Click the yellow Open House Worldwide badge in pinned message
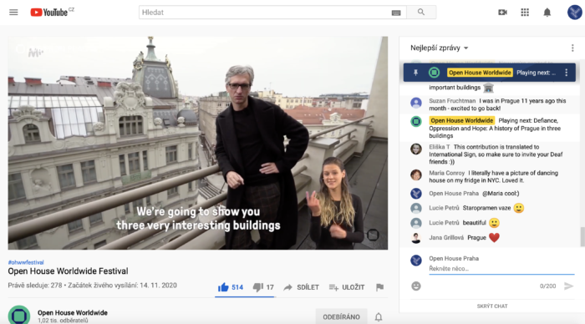 480,73
